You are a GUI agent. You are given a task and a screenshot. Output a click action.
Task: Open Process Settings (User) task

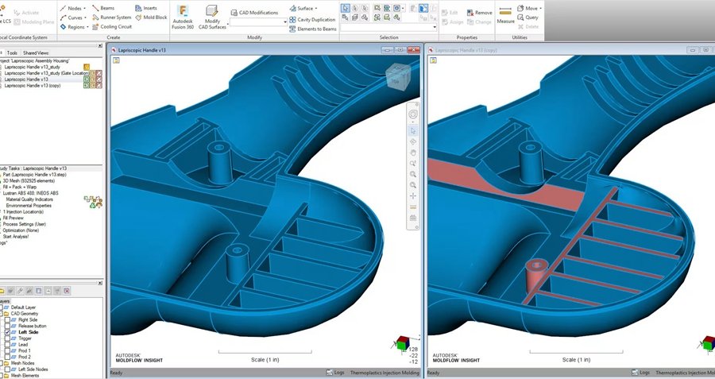[x=24, y=224]
